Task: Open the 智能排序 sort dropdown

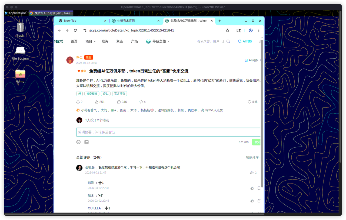Action: click(x=253, y=158)
